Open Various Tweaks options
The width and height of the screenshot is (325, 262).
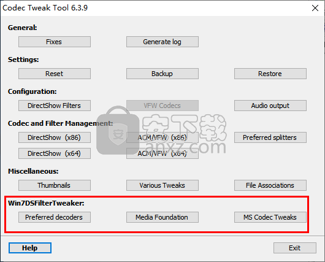point(162,185)
